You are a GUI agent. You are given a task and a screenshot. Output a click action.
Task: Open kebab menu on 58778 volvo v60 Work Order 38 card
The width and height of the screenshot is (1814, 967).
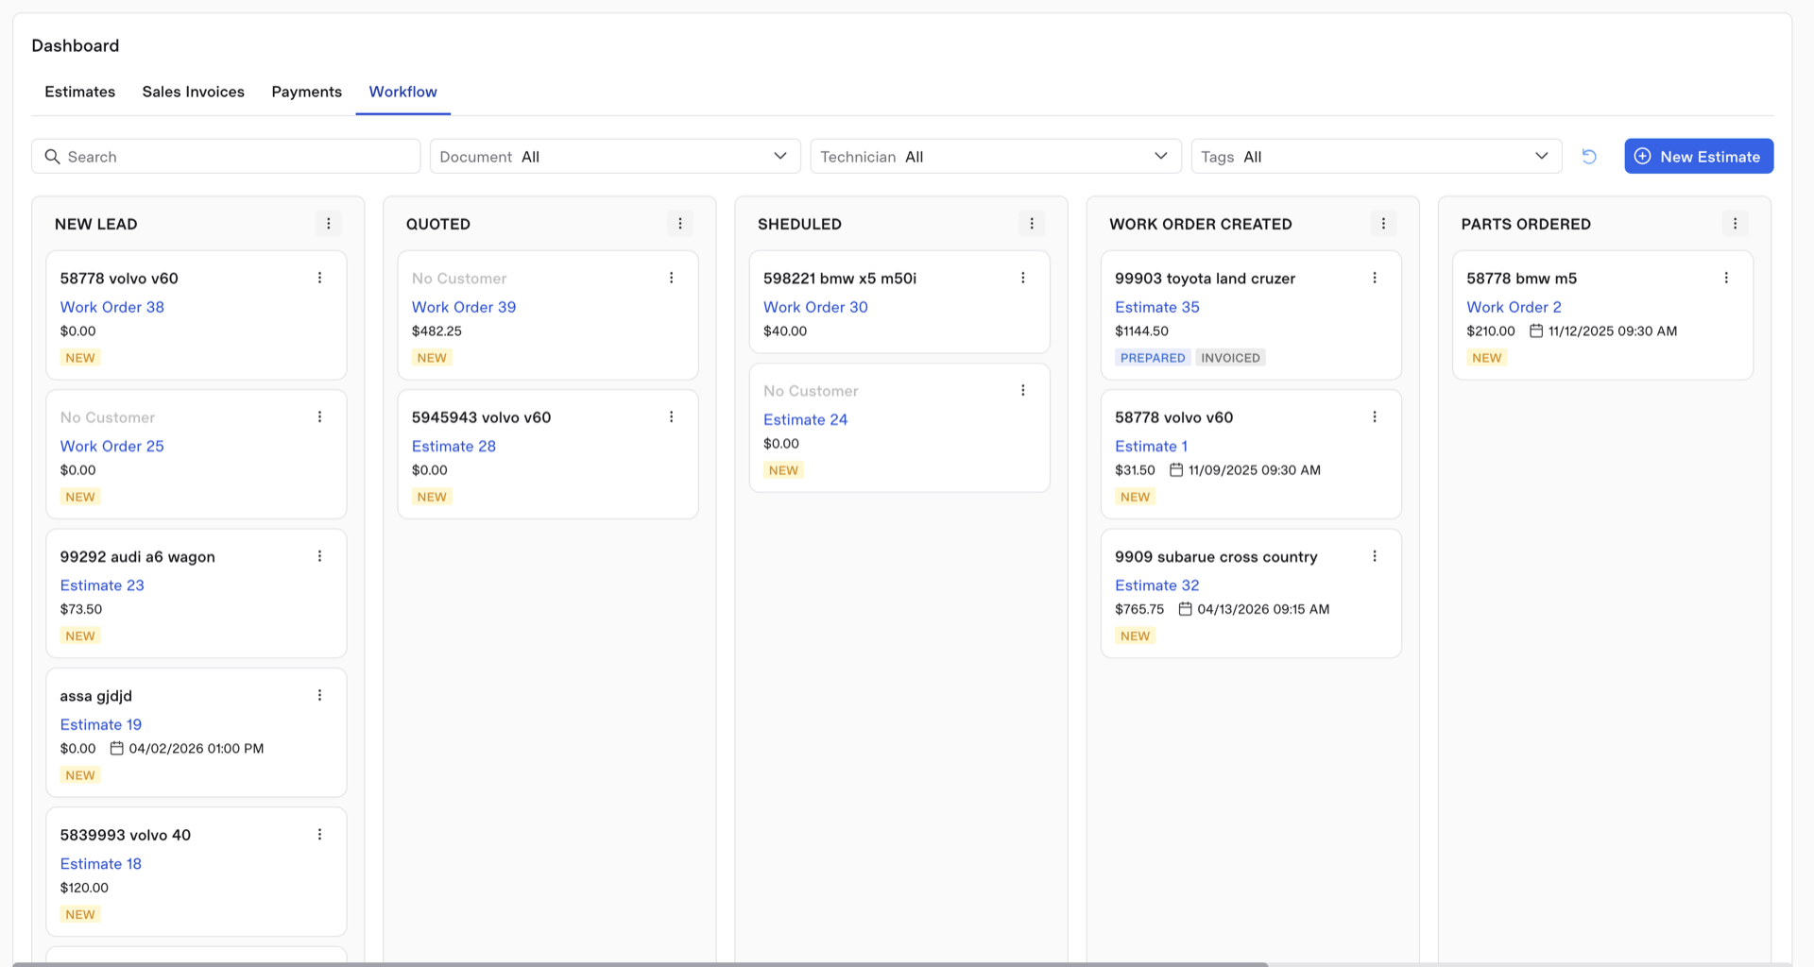(x=319, y=278)
